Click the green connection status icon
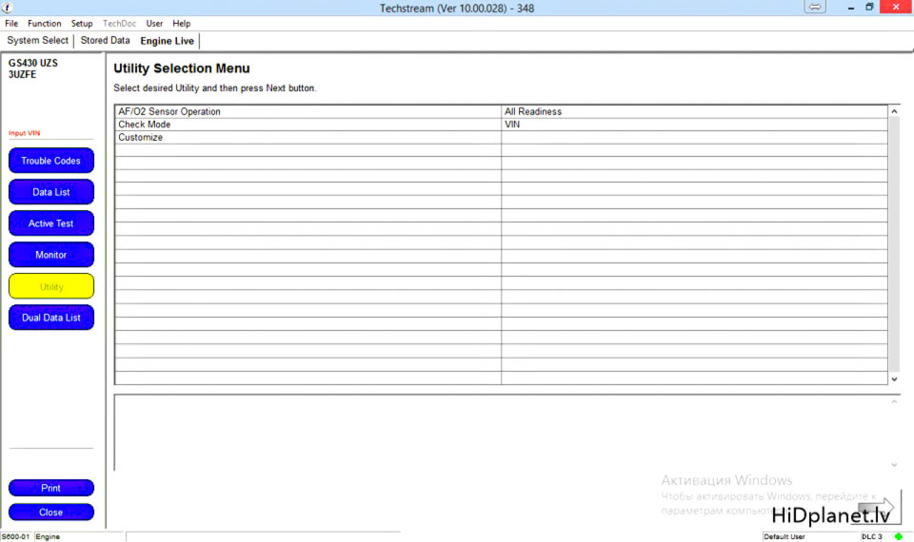The image size is (914, 542). click(898, 536)
